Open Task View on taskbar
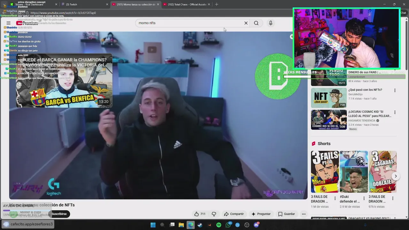Image resolution: width=409 pixels, height=230 pixels. pos(172,225)
